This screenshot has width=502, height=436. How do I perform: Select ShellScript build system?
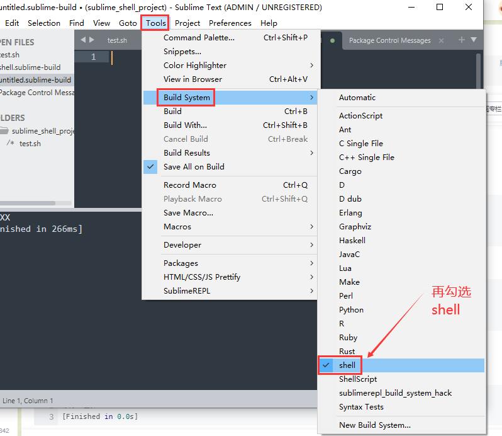pos(401,379)
